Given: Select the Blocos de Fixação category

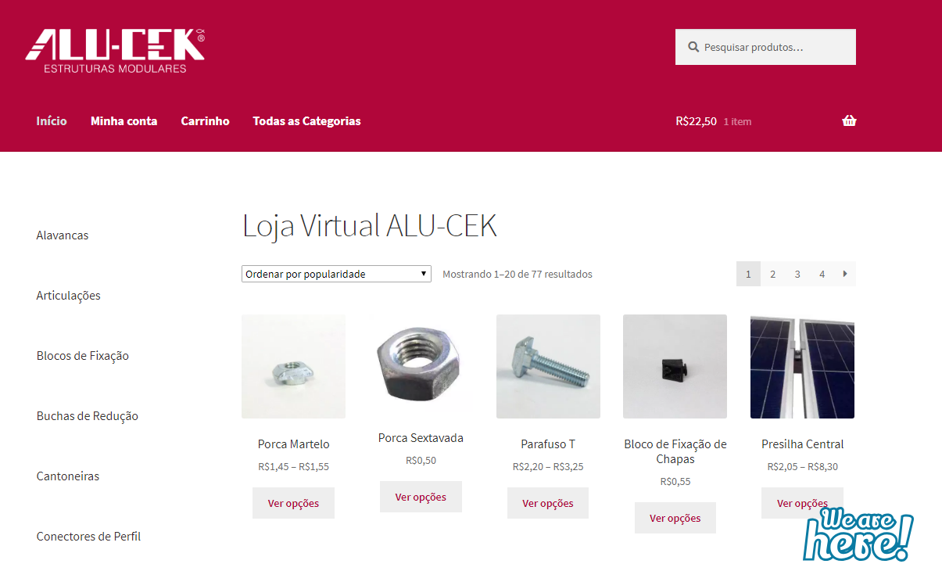Looking at the screenshot, I should (x=82, y=356).
